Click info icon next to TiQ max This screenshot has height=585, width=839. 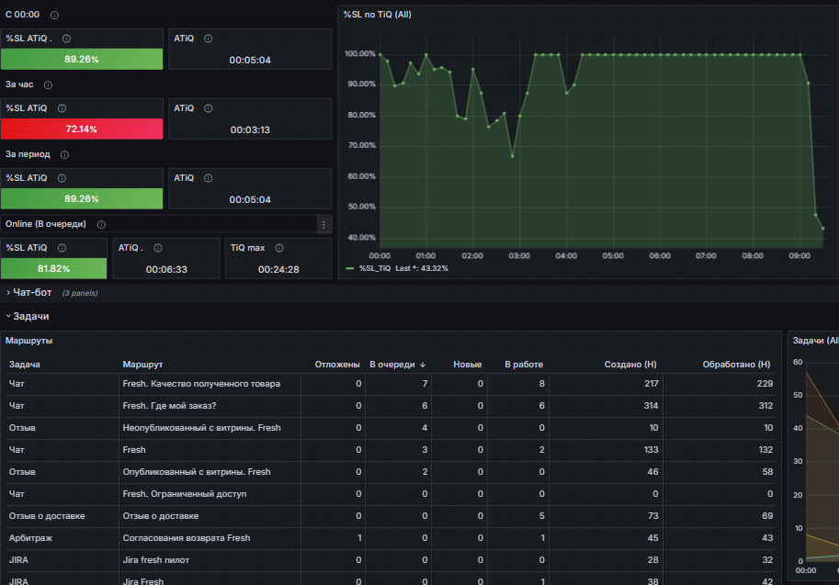(x=279, y=248)
